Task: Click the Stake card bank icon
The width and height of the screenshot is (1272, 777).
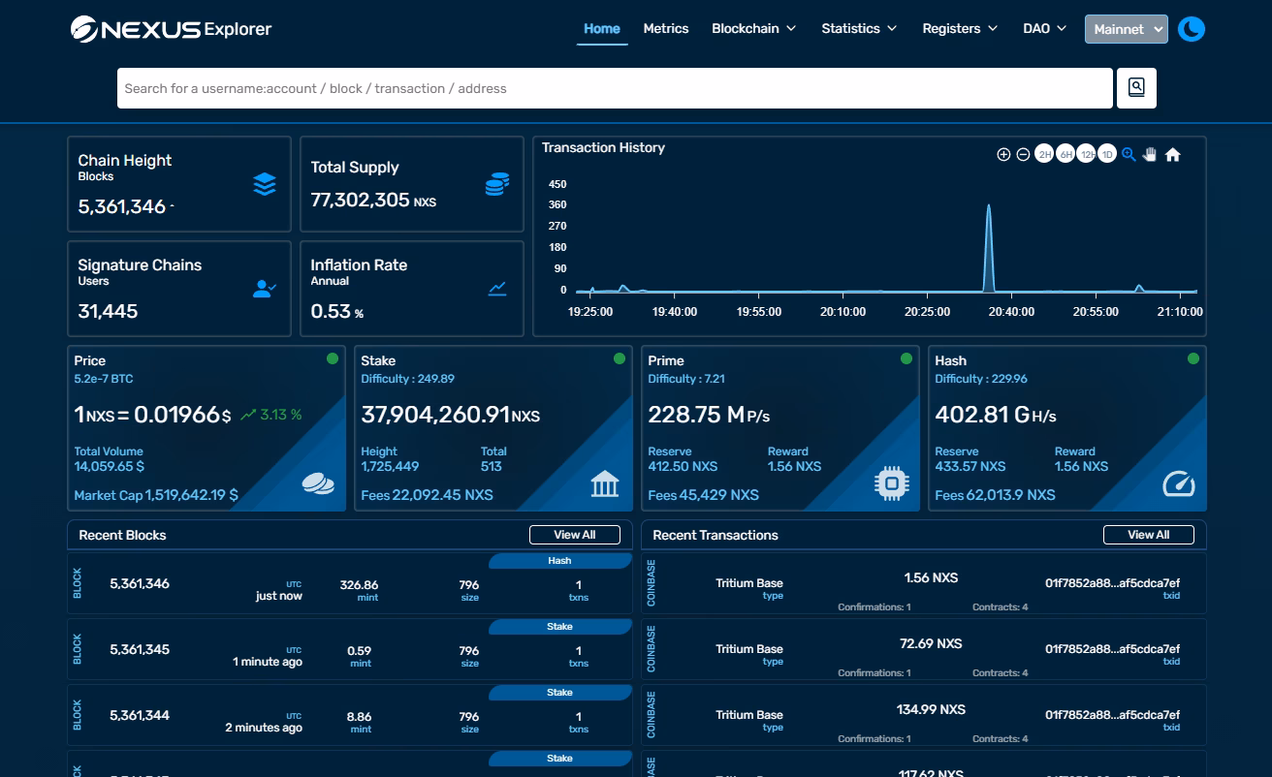Action: [604, 483]
